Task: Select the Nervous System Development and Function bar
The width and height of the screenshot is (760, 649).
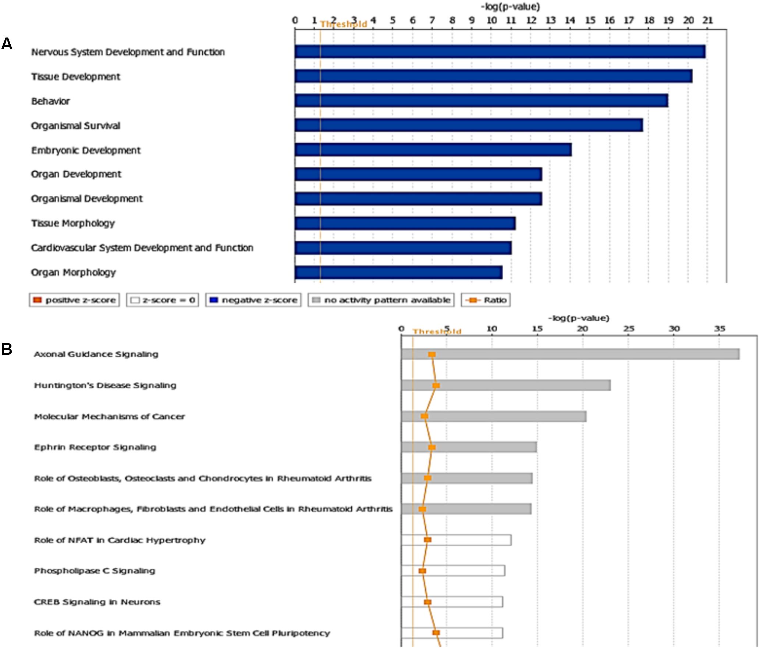Action: point(500,52)
